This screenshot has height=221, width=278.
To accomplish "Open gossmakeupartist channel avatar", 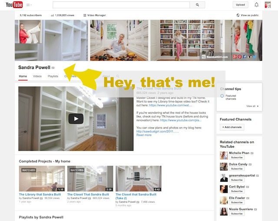I will click(x=224, y=178).
